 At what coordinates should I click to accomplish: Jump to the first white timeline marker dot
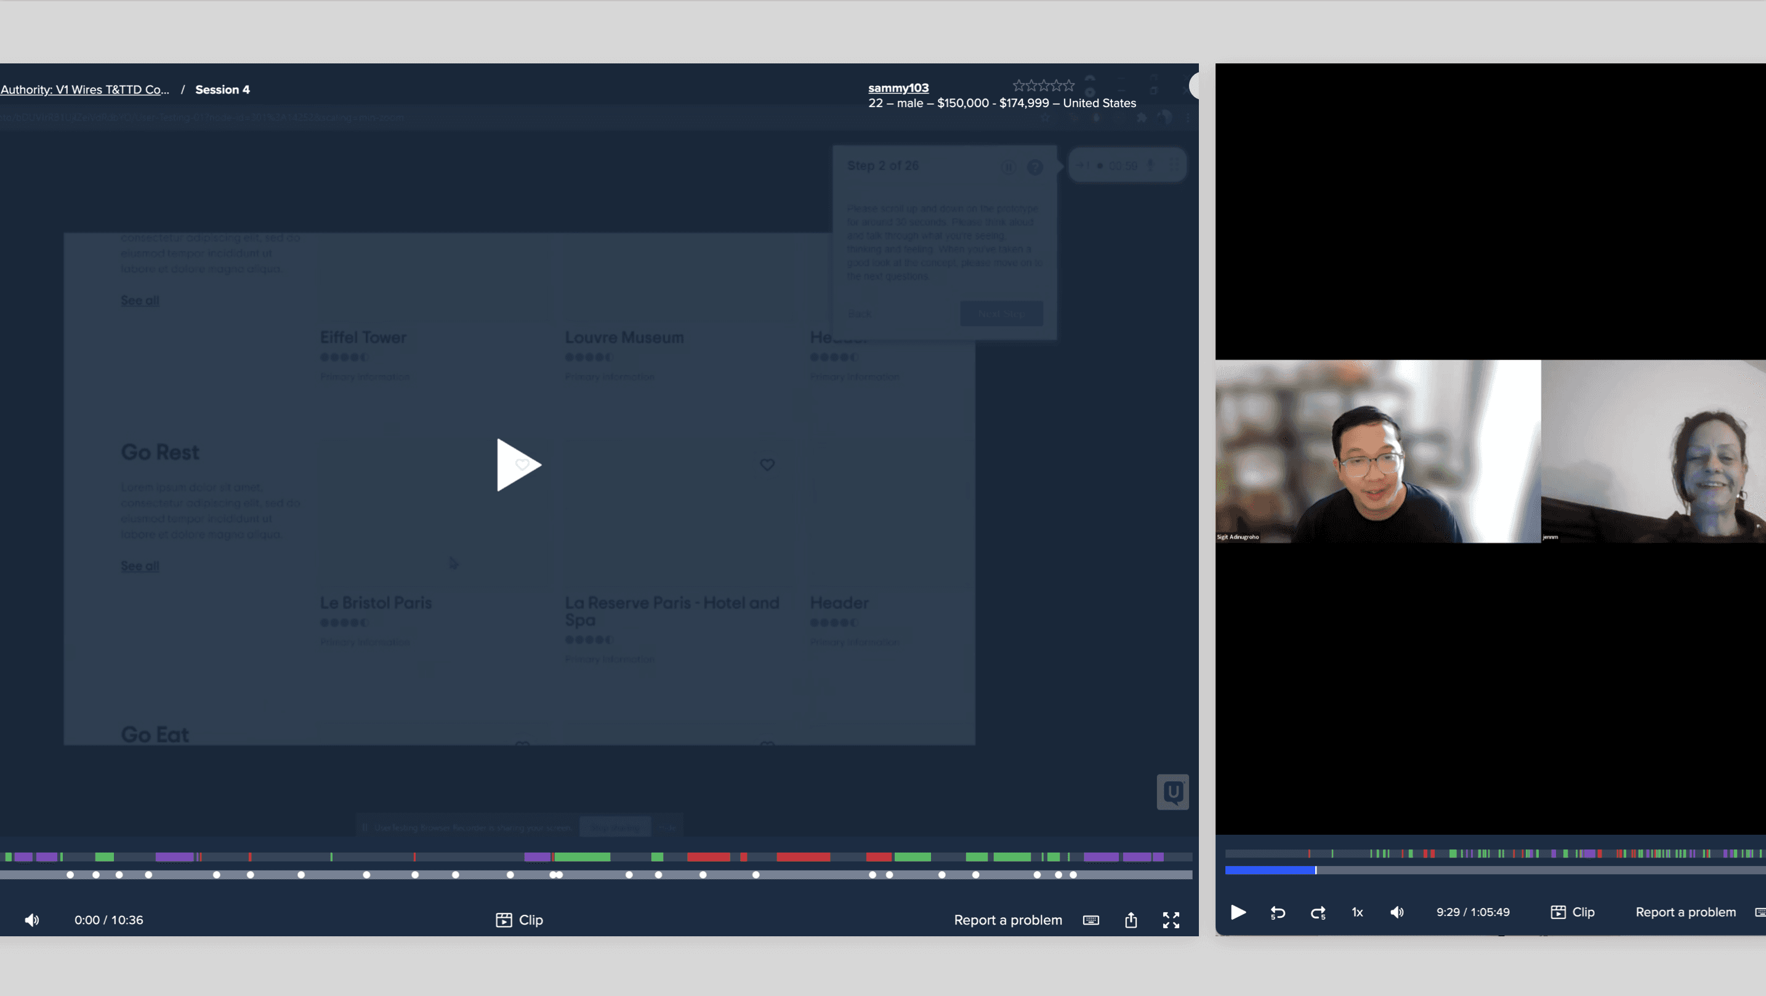70,875
